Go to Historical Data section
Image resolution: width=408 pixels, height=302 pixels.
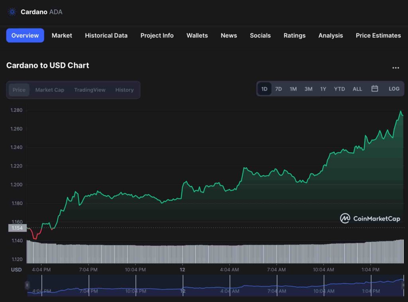(106, 36)
